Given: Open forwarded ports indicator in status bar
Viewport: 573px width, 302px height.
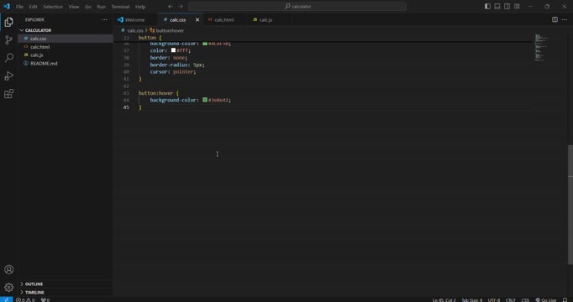Looking at the screenshot, I should click(x=45, y=299).
